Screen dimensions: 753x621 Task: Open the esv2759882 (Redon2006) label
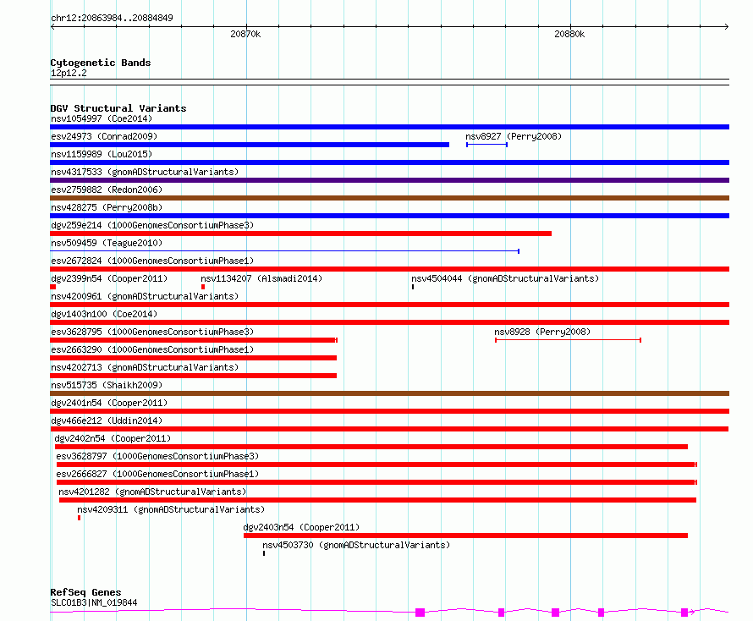pos(107,190)
